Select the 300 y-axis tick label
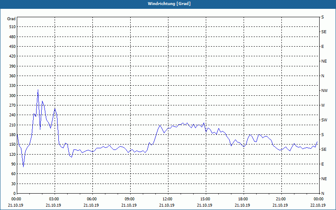 pos(13,96)
